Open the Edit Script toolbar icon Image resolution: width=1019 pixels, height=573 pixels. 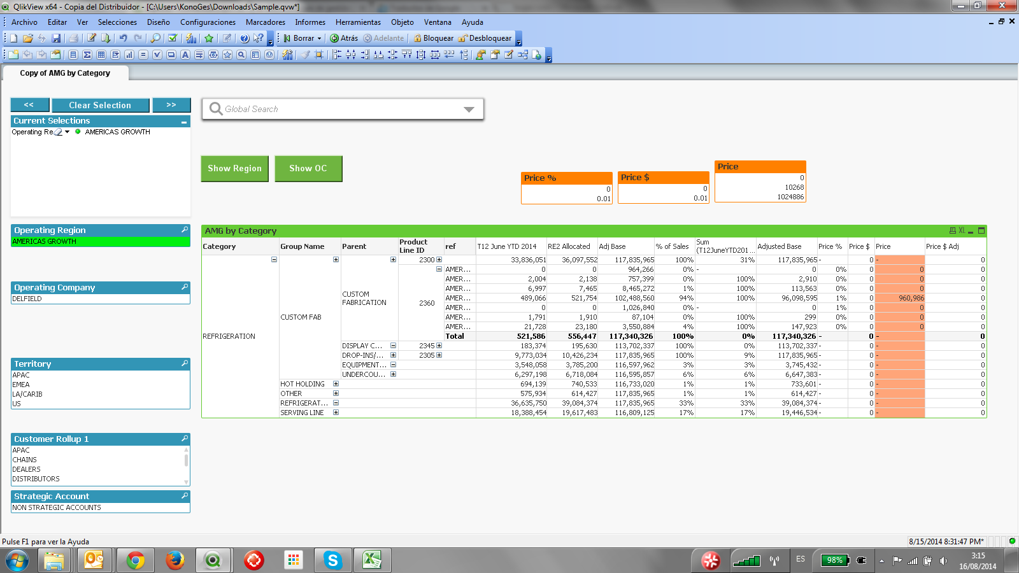pos(92,38)
